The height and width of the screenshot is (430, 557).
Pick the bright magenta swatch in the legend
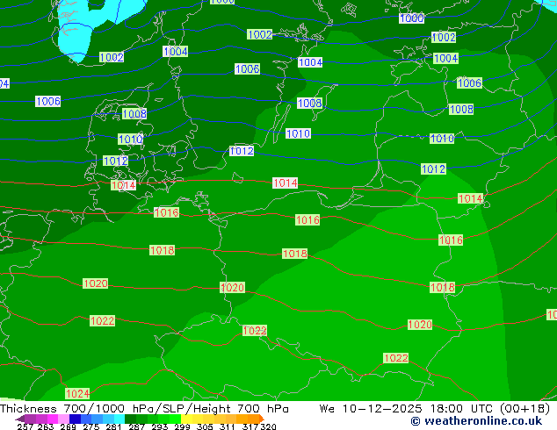(x=53, y=419)
